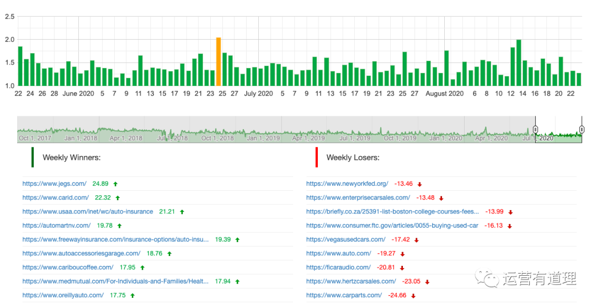Click the red down arrow beside -24.66

pos(413,296)
